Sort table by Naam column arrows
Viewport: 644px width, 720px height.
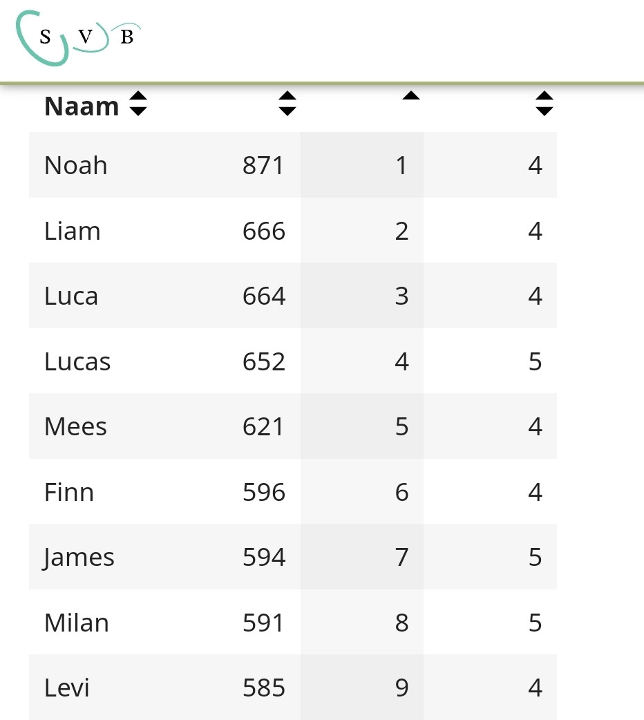(x=138, y=104)
